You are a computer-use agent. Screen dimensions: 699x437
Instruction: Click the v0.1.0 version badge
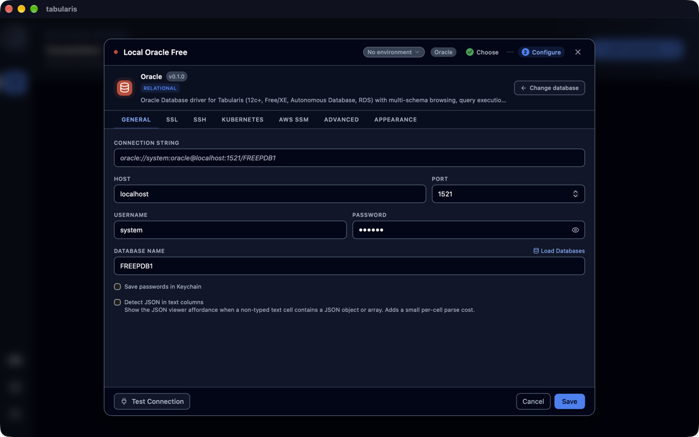pyautogui.click(x=176, y=76)
